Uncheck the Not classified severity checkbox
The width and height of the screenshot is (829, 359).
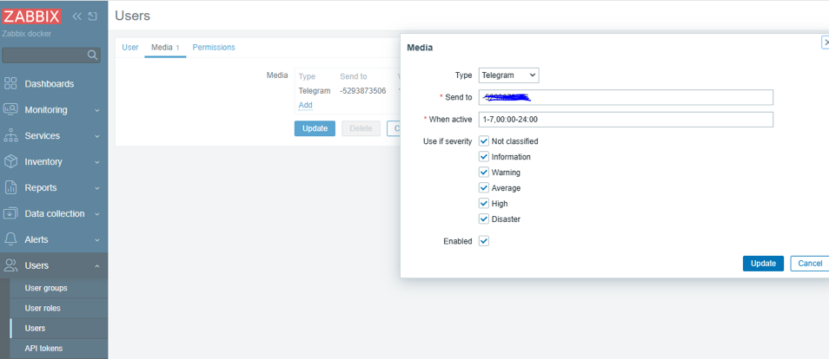484,141
